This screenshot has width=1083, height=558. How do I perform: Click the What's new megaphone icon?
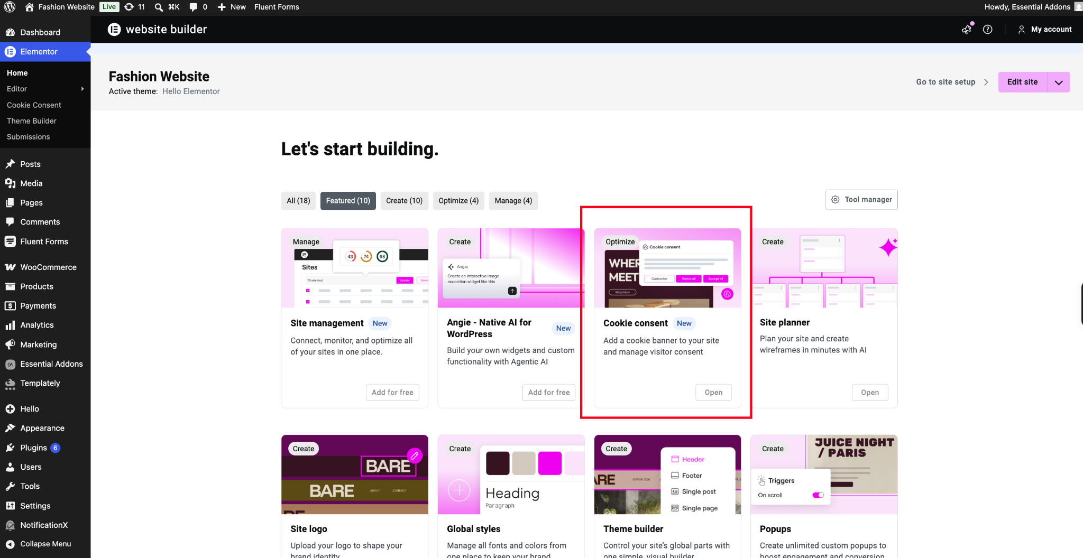(967, 30)
